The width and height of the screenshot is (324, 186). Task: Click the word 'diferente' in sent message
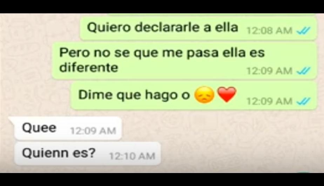tap(89, 68)
